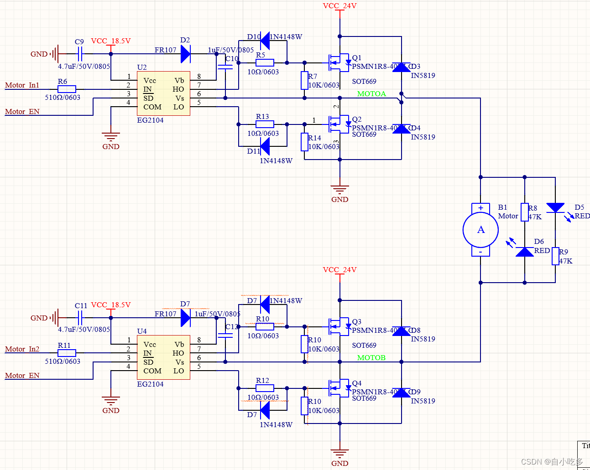Click the SOT669 text below Q3
The width and height of the screenshot is (590, 470).
pyautogui.click(x=364, y=346)
